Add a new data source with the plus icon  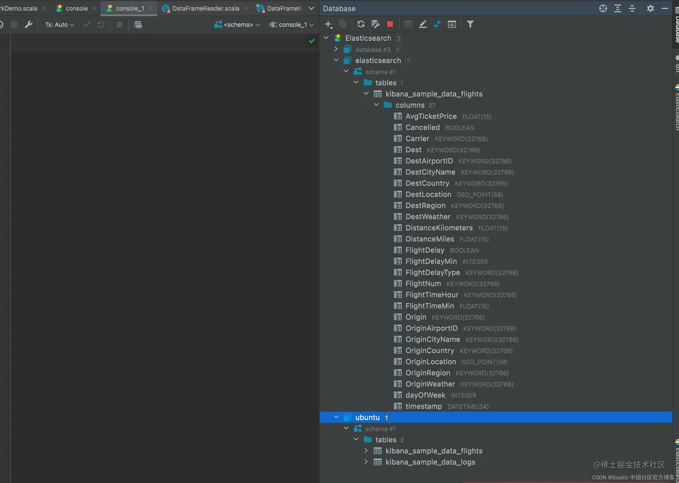(328, 24)
